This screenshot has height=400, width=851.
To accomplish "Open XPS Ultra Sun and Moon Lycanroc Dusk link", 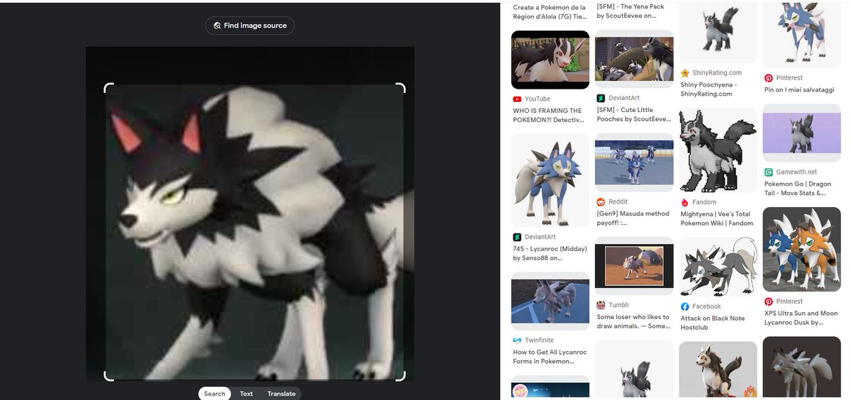I will coord(801,318).
